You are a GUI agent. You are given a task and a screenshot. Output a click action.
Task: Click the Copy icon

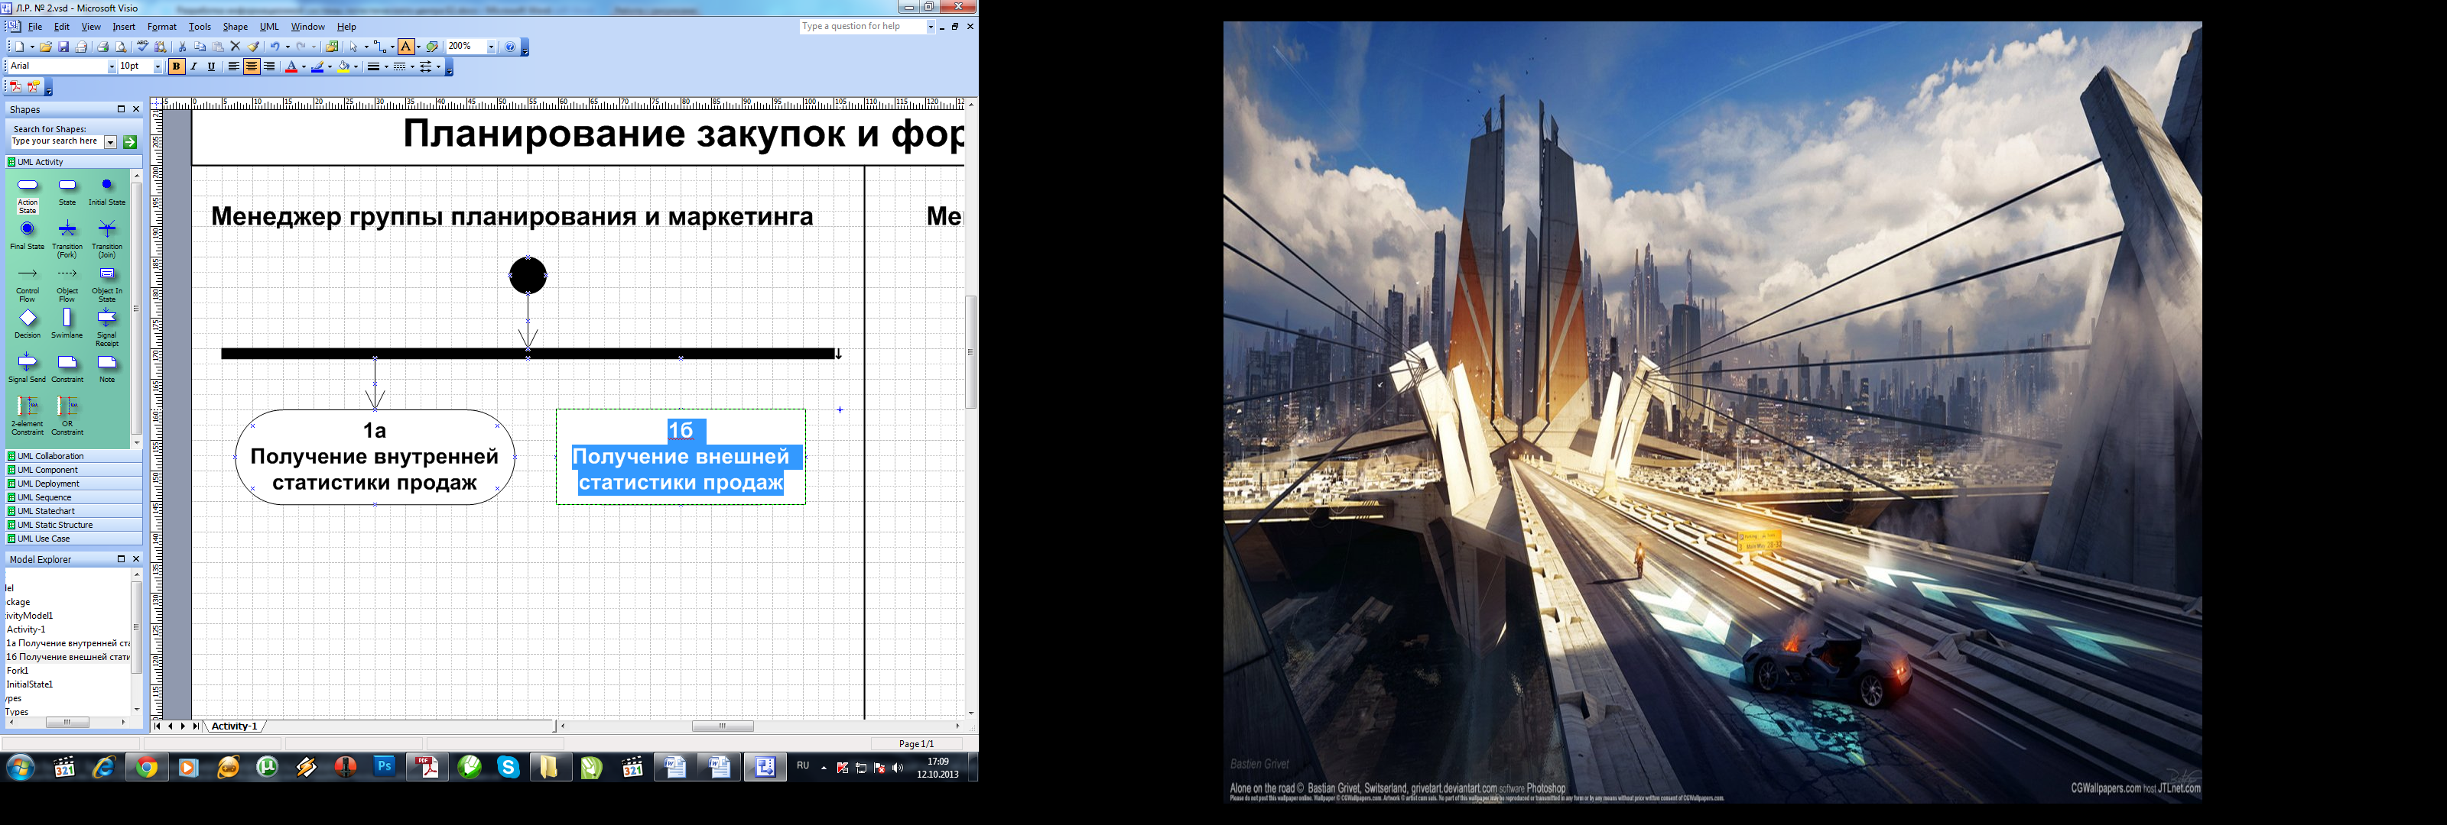click(200, 47)
